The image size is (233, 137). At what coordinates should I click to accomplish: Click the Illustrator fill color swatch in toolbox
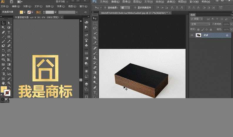point(4,89)
